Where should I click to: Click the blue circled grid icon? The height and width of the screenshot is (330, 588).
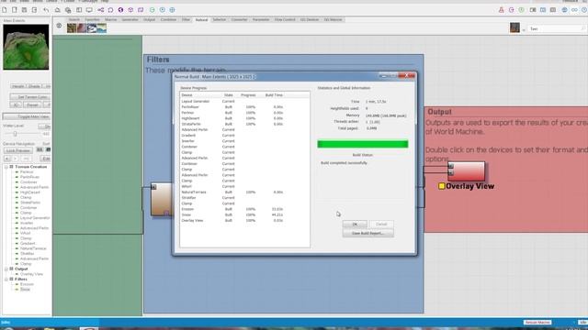pyautogui.click(x=172, y=10)
